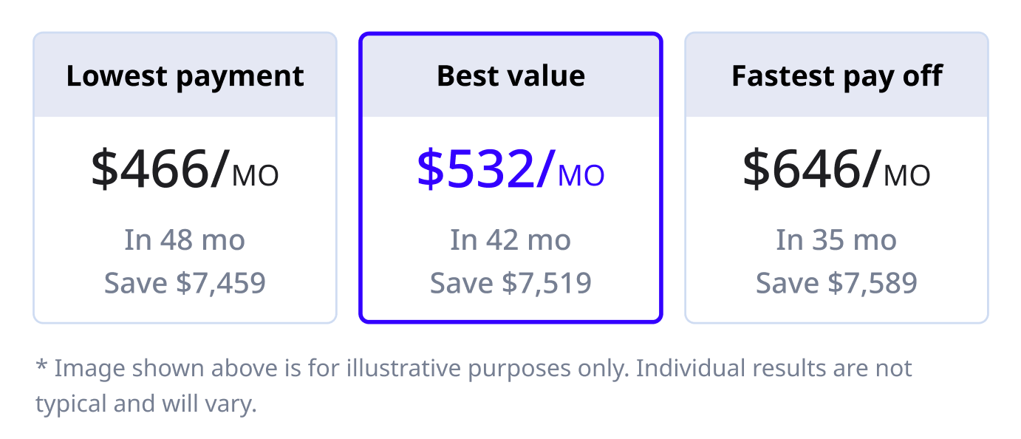Viewport: 1021px width, 439px height.
Task: Click the Lowest payment header
Action: pos(185,75)
